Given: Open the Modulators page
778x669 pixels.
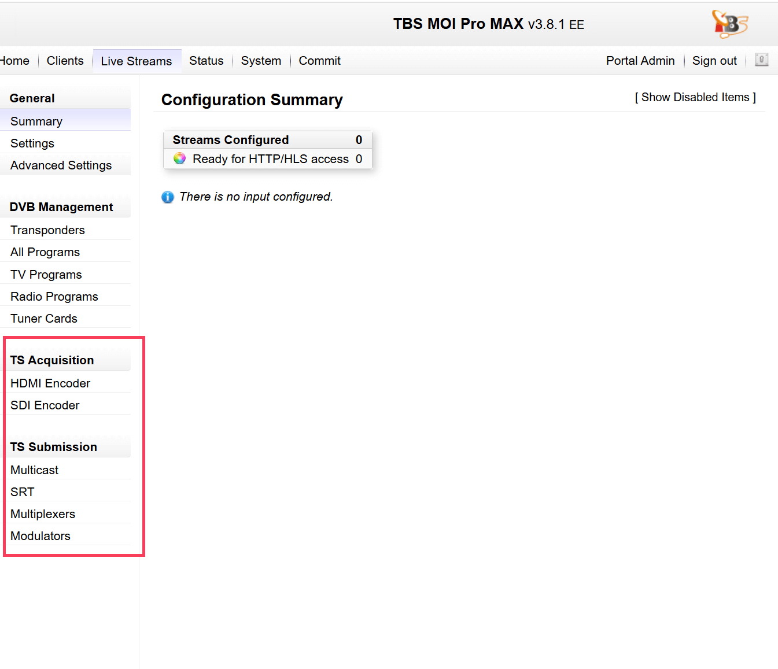Looking at the screenshot, I should [x=40, y=536].
